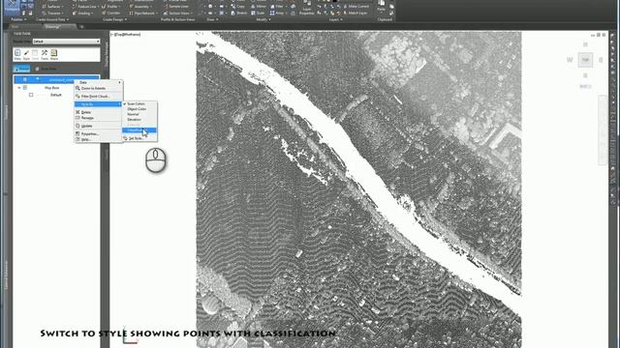Choose Set Style in the submenu
This screenshot has width=620, height=348.
pos(139,138)
